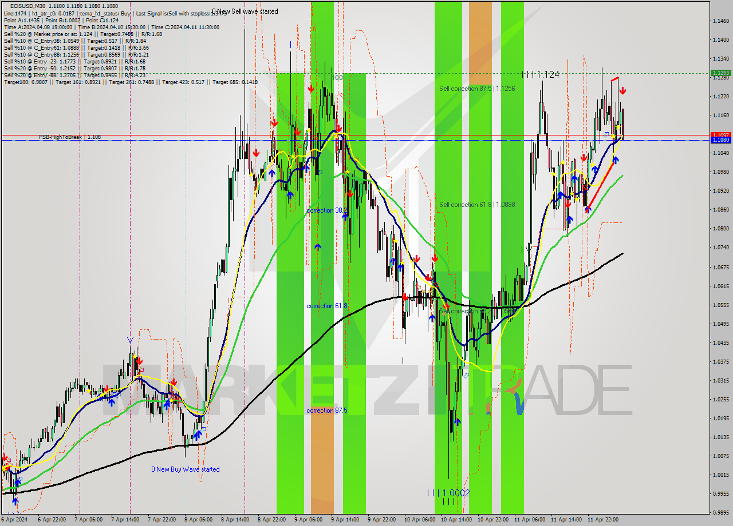Click the '9 Apr 06:00' time axis label
The width and height of the screenshot is (733, 526).
tap(308, 520)
